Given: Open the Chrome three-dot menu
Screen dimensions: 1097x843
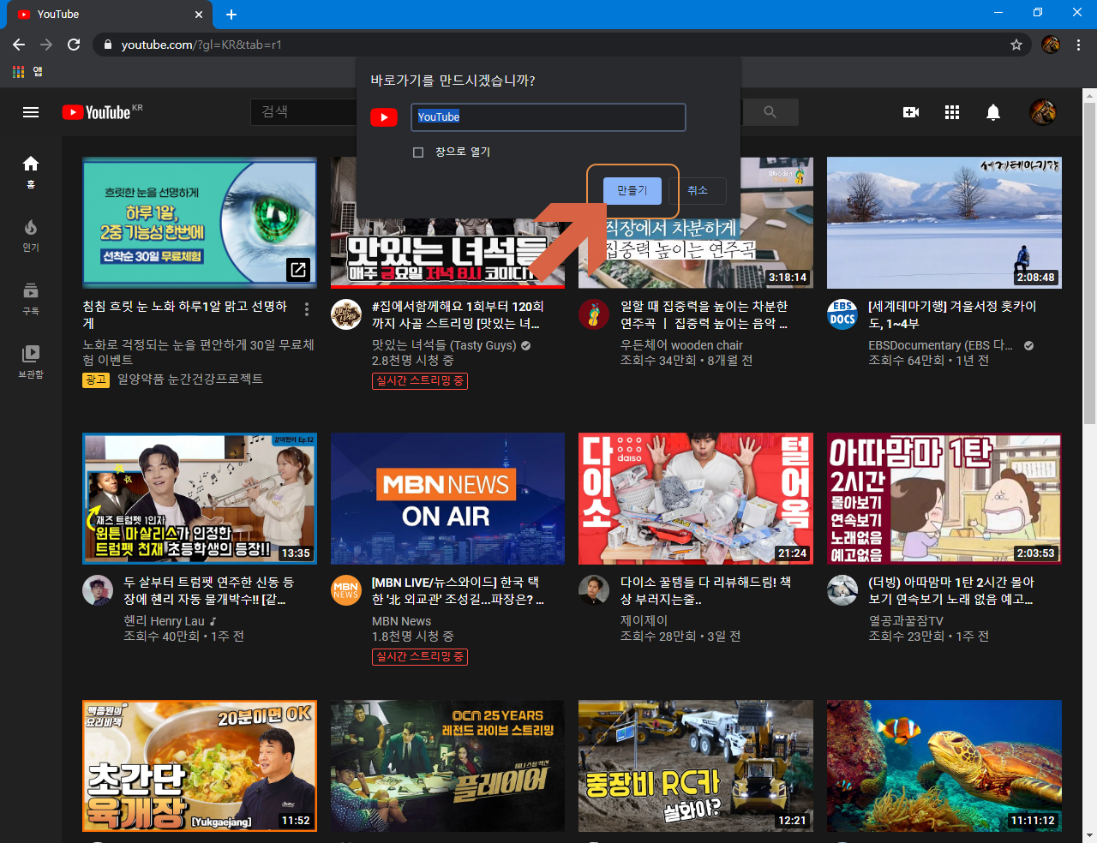Looking at the screenshot, I should pos(1079,45).
